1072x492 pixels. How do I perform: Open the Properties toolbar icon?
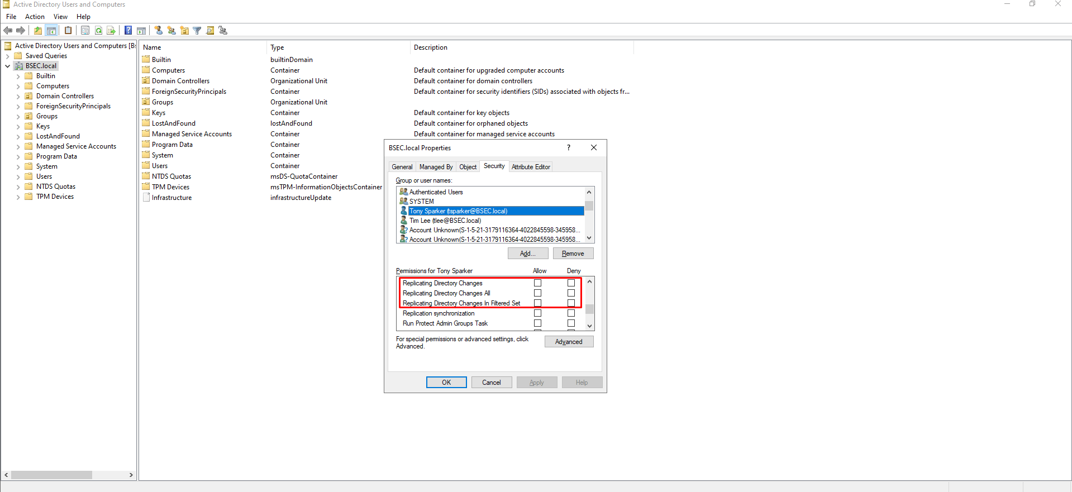(x=85, y=31)
